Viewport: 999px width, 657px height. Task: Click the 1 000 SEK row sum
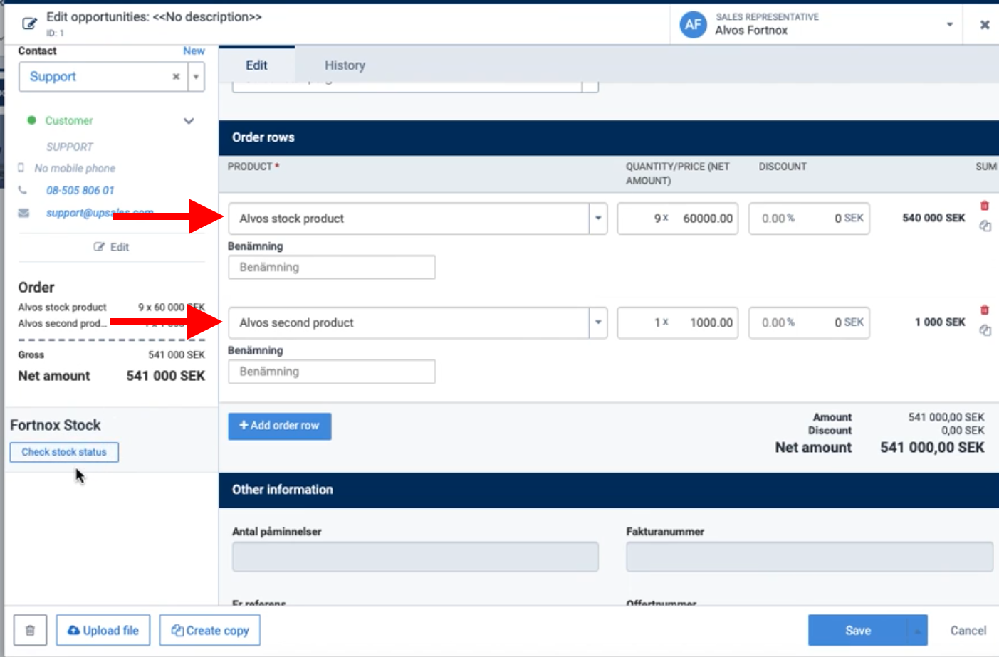pyautogui.click(x=940, y=322)
